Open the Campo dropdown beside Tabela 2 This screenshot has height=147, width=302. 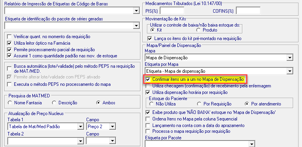[x=112, y=141]
